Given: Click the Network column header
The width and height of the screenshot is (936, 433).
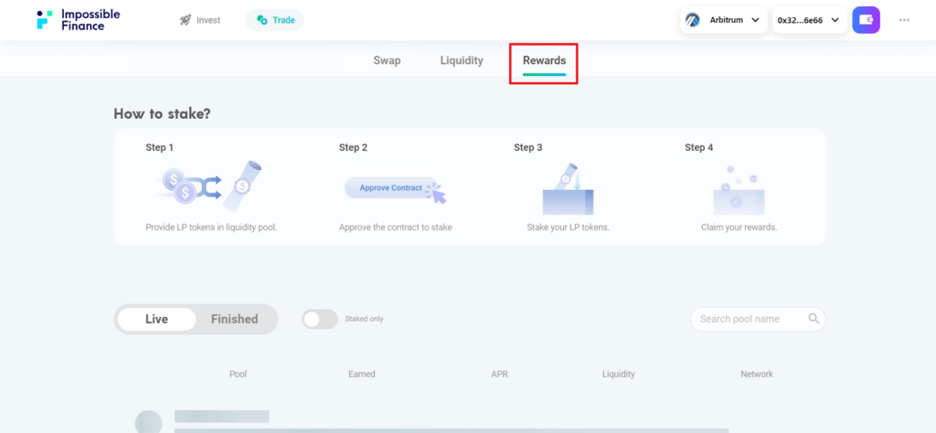Looking at the screenshot, I should click(x=756, y=374).
